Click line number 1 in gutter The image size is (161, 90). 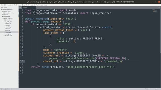point(22,10)
